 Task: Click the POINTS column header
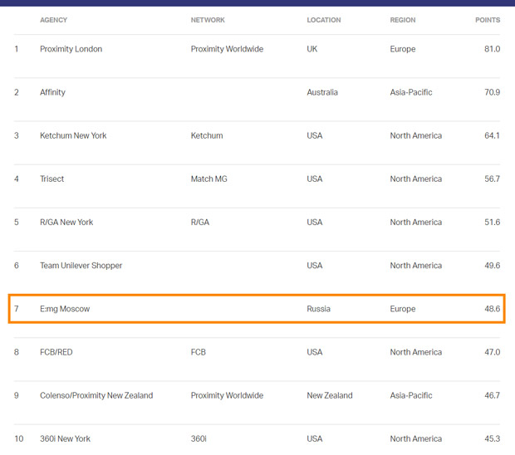(487, 20)
